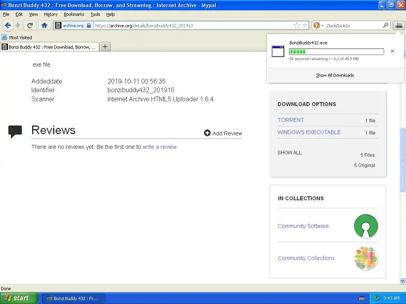Click the Mypal raccoon icon in title bar
Screen dimensions: 406x304
pos(4,5)
